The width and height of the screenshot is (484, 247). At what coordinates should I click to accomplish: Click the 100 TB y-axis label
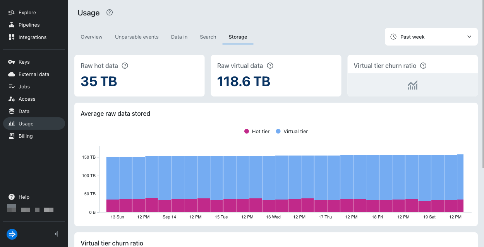pyautogui.click(x=89, y=176)
